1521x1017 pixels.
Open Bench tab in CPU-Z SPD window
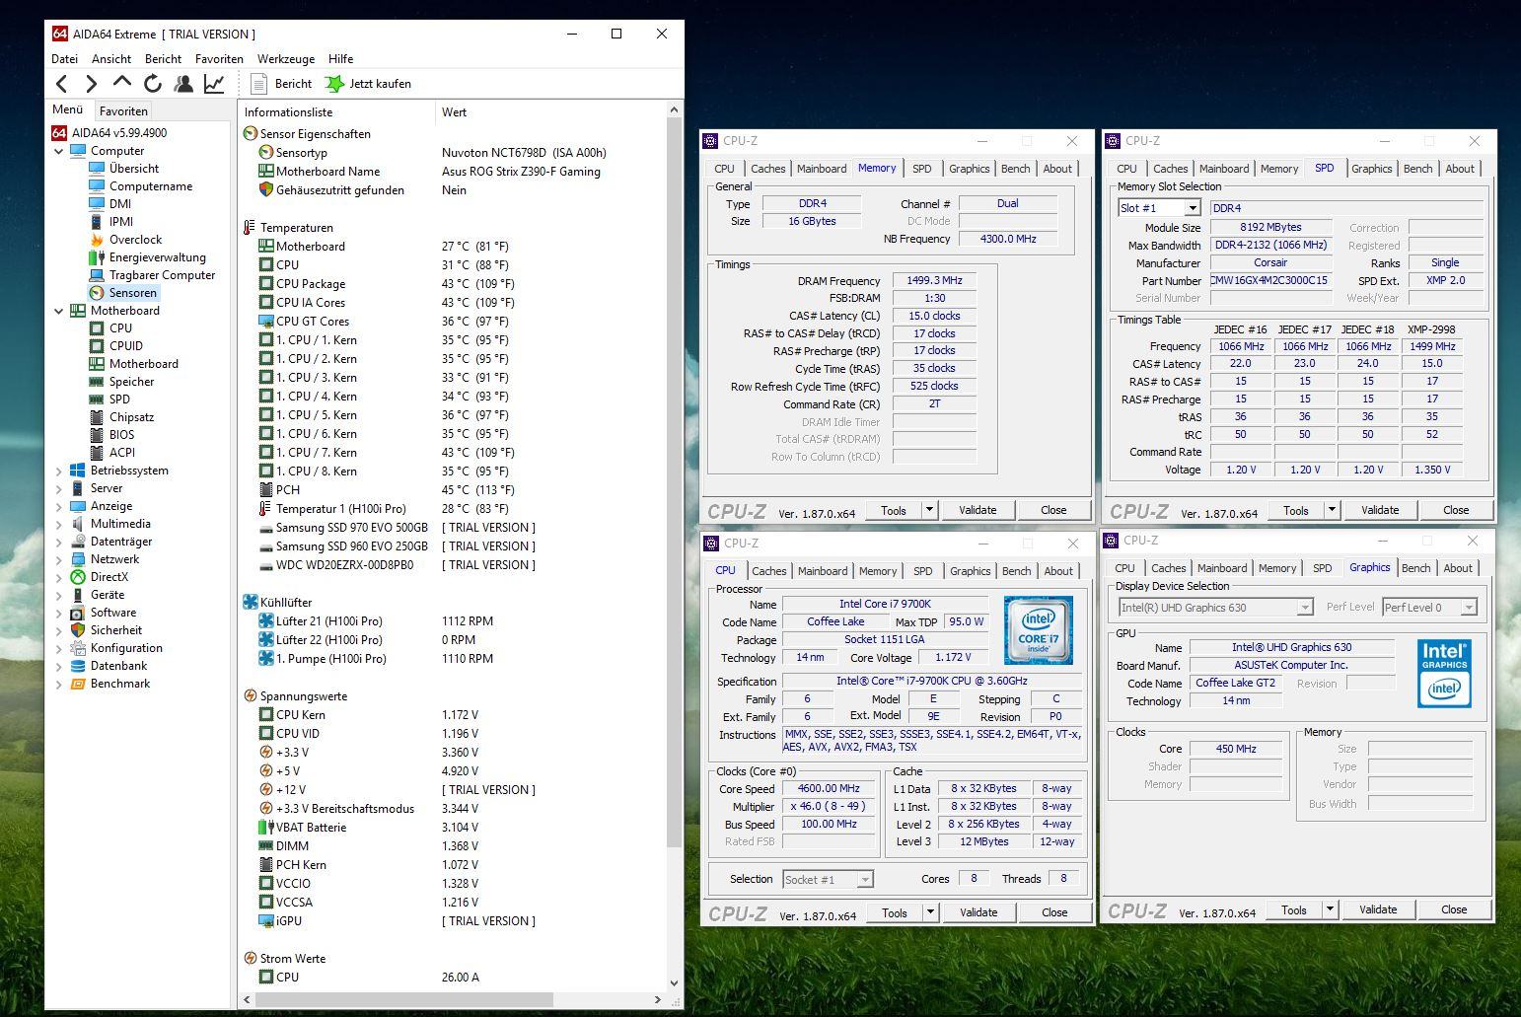click(1417, 169)
